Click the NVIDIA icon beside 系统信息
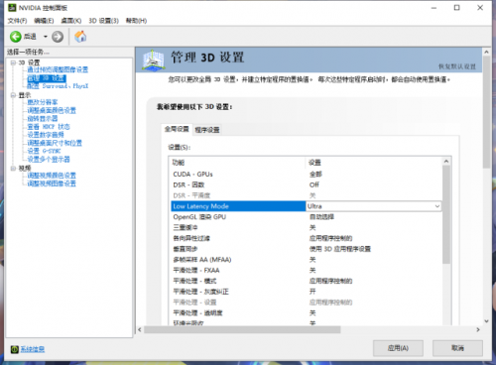496x365 pixels. [14, 349]
